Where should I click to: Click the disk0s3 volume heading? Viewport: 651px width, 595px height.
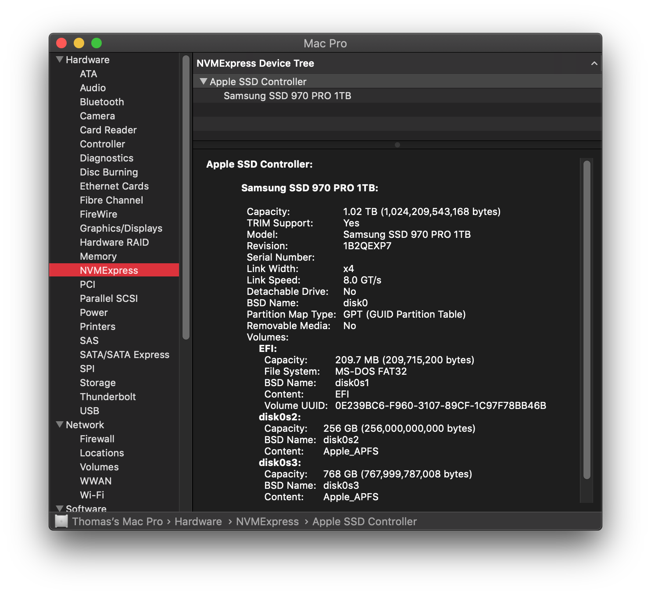tap(280, 462)
